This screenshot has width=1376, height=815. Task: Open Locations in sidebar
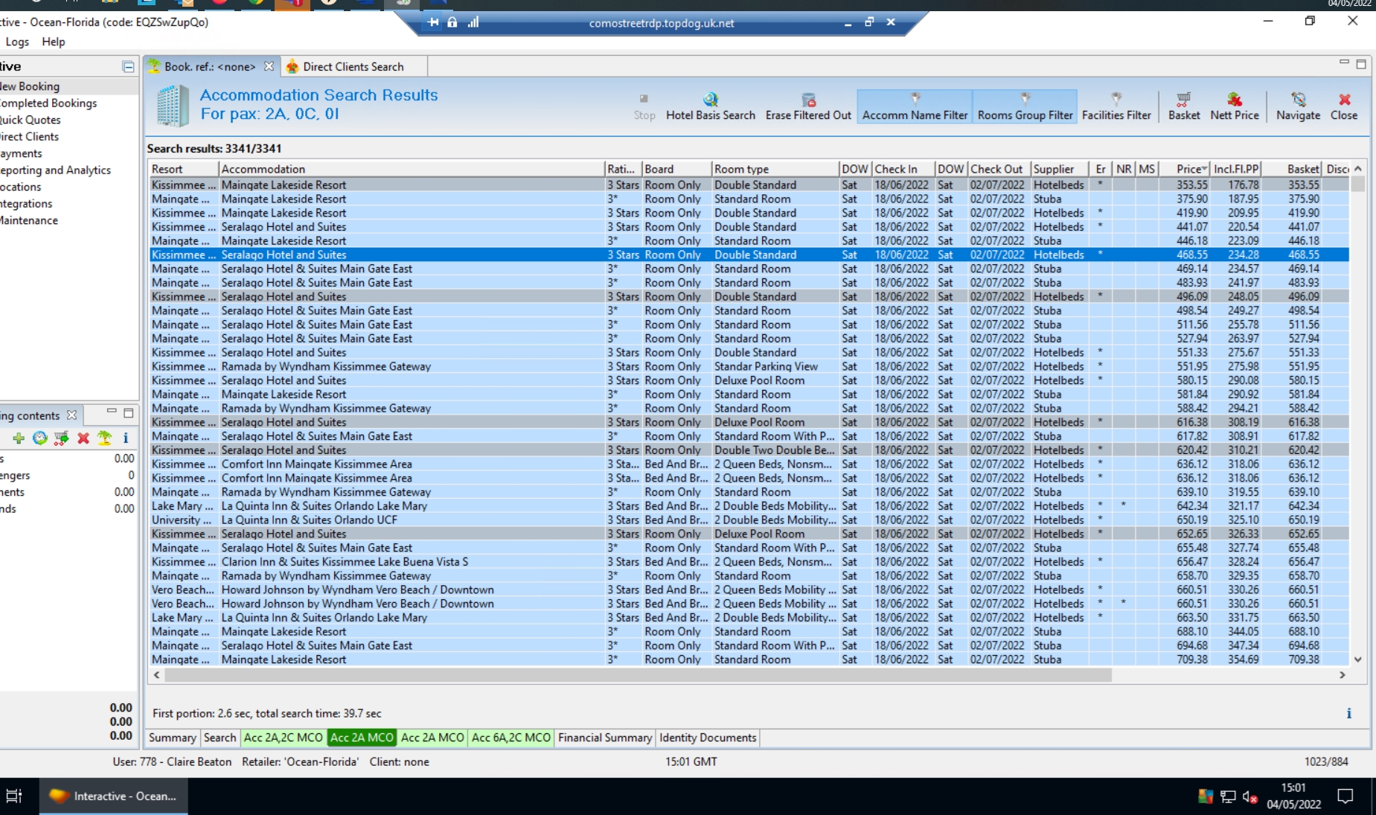point(21,187)
